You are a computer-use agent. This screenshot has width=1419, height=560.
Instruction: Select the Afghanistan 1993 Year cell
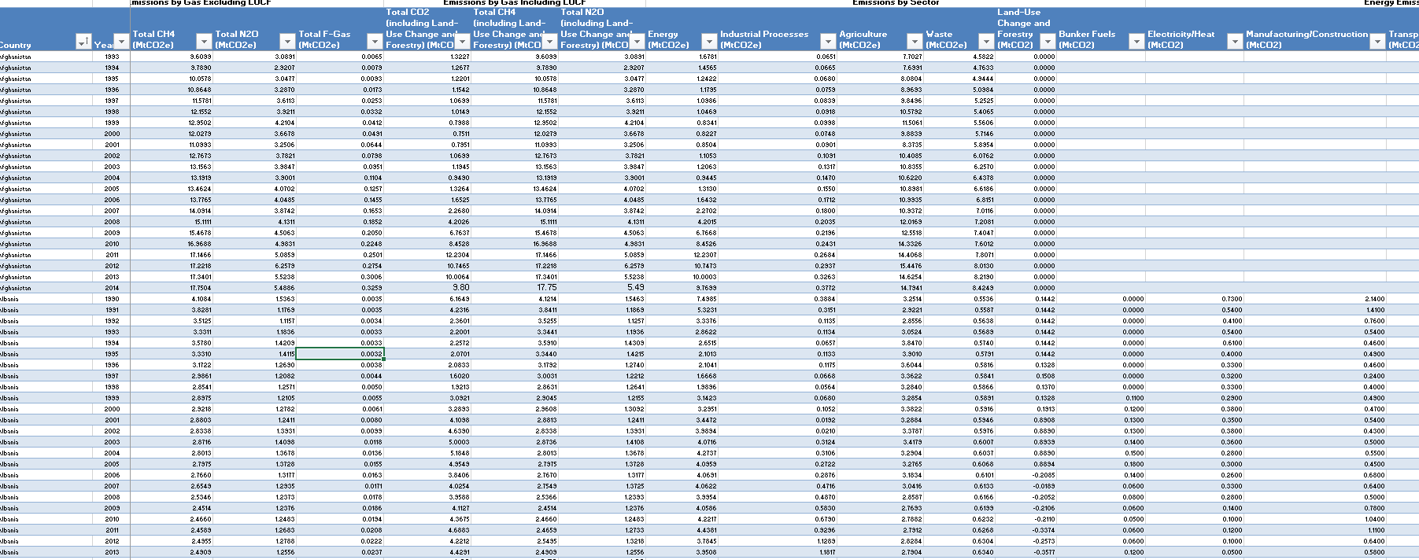112,57
